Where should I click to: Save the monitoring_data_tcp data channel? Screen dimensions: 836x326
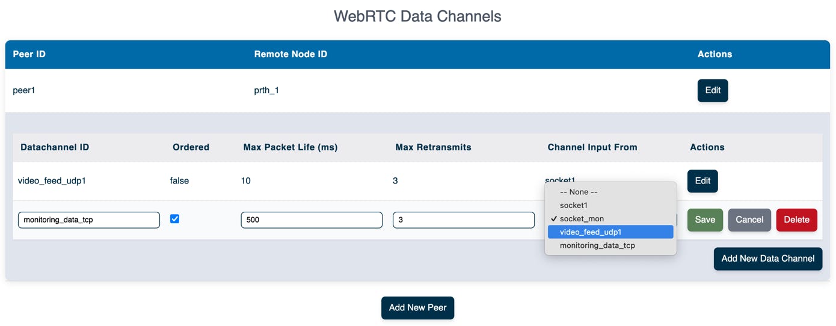pyautogui.click(x=705, y=220)
